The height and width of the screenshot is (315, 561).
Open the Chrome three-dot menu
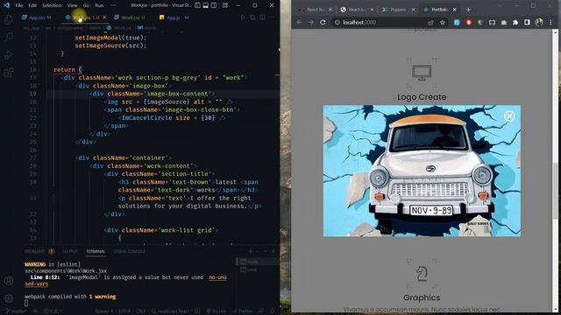550,22
